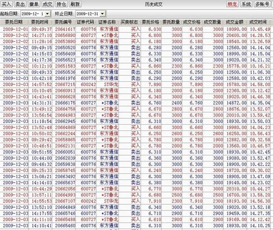Sort by 委托数量 column header
The image size is (273, 230).
171,22
